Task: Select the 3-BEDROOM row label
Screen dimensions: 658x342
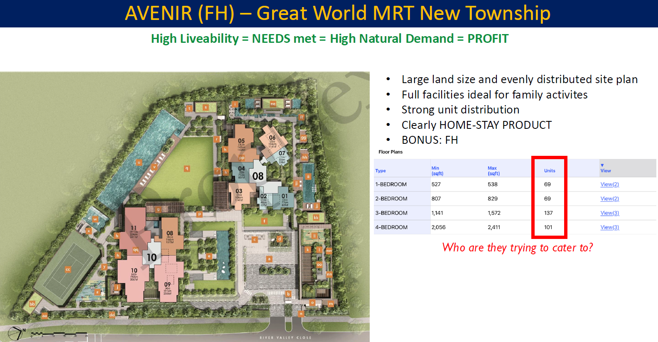Action: coord(391,213)
